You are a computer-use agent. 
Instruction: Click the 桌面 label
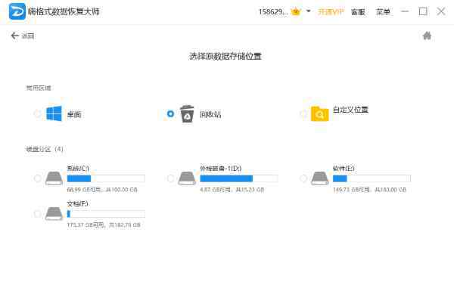click(74, 114)
